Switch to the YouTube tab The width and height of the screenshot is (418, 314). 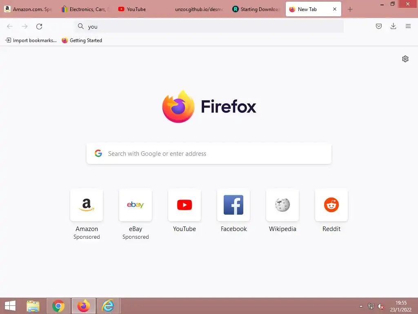point(142,9)
